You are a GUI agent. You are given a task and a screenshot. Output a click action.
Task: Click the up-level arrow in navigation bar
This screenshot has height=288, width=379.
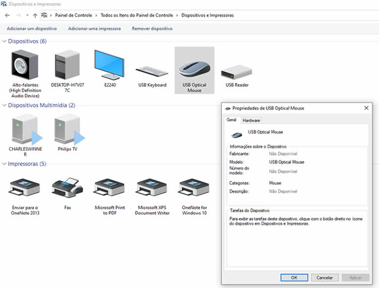(x=35, y=16)
